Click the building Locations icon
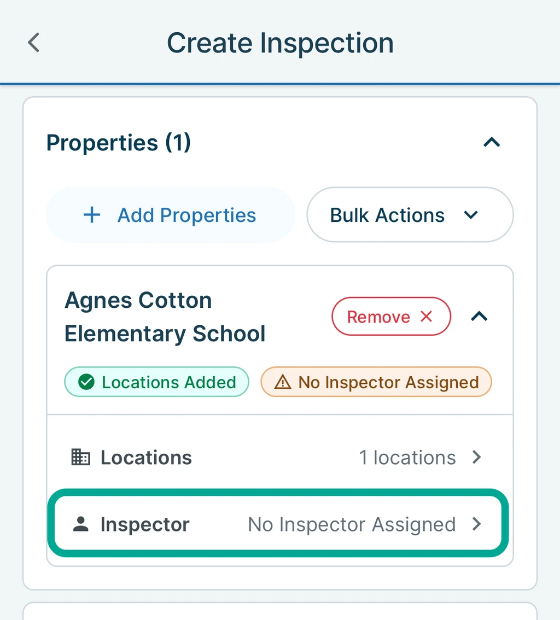This screenshot has width=560, height=620. point(81,458)
